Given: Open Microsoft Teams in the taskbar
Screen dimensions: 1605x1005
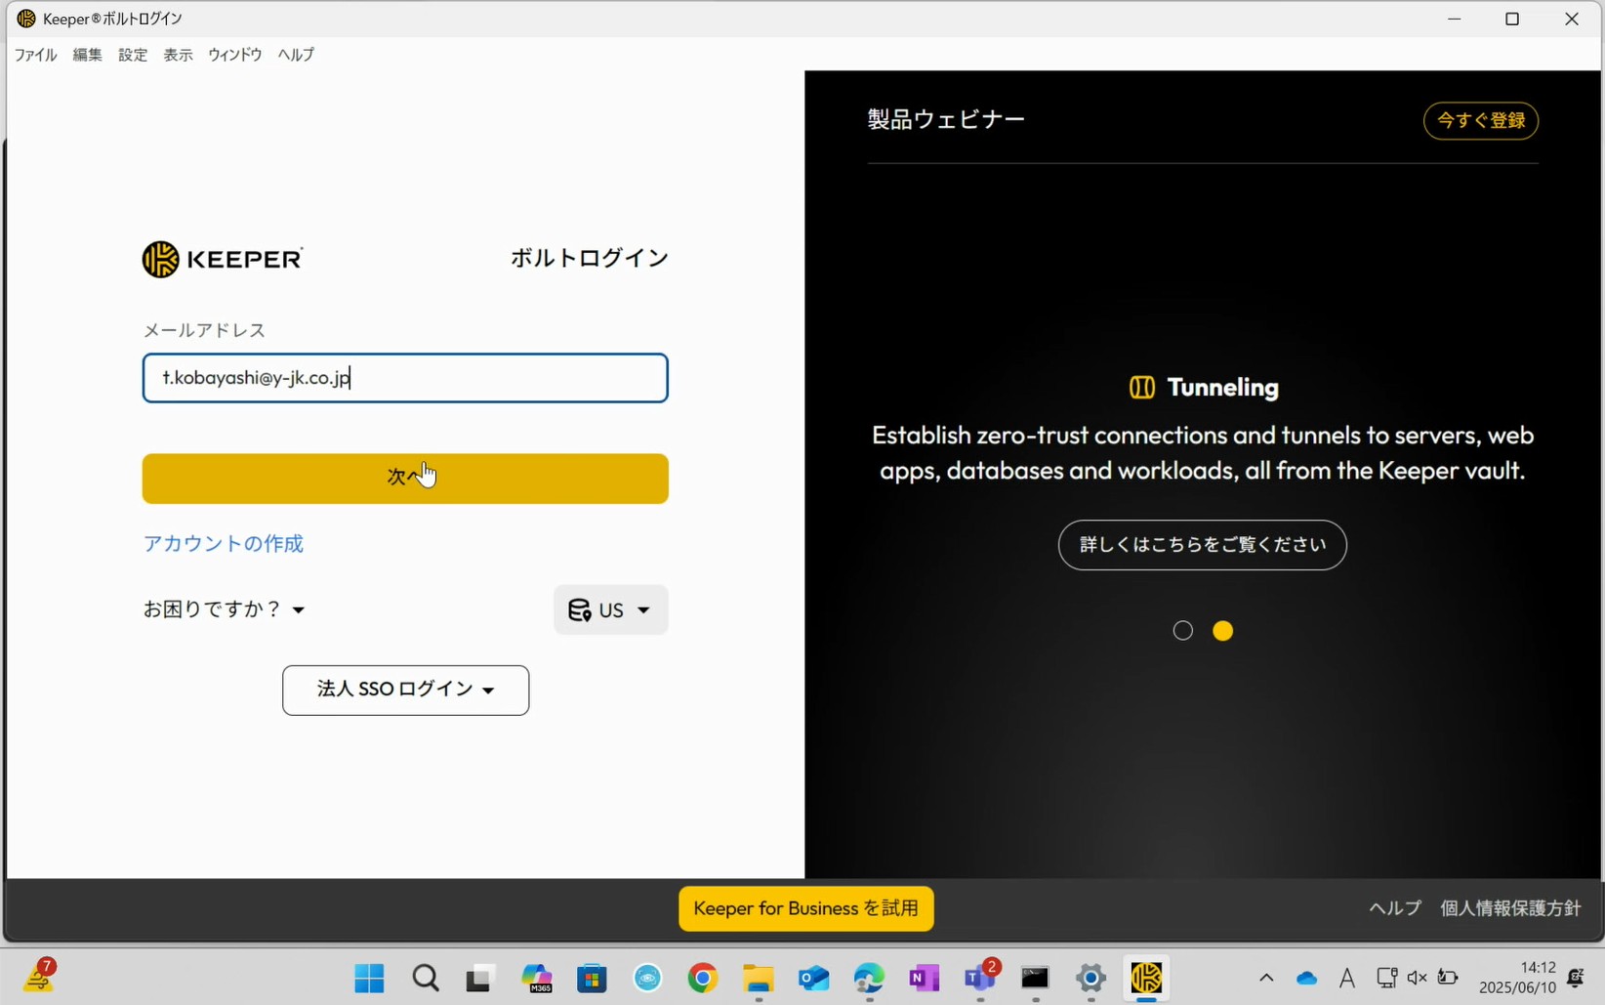Looking at the screenshot, I should (x=979, y=978).
